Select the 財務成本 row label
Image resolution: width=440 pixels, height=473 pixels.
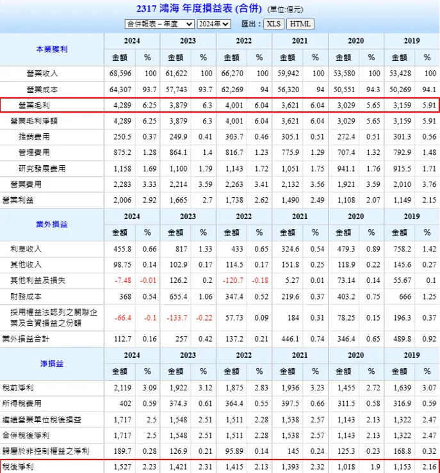[26, 296]
